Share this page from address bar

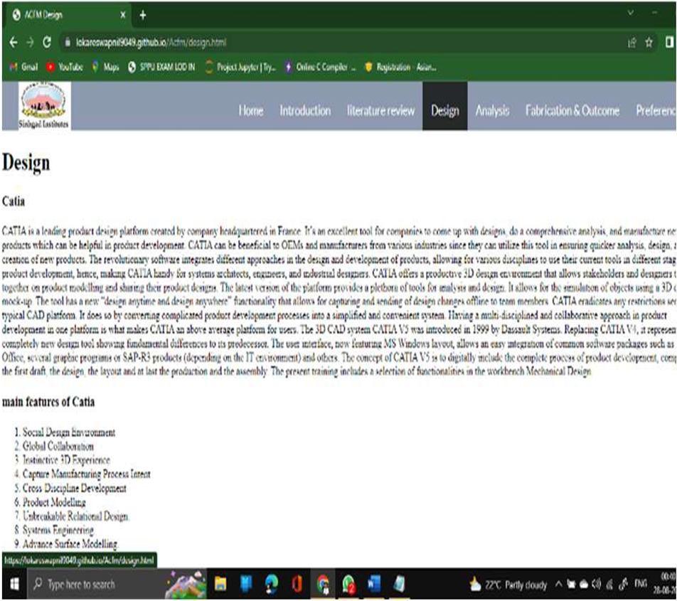631,42
